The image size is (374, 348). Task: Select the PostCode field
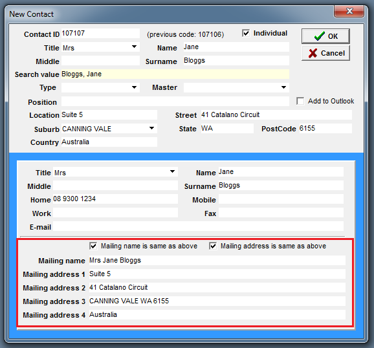(325, 128)
